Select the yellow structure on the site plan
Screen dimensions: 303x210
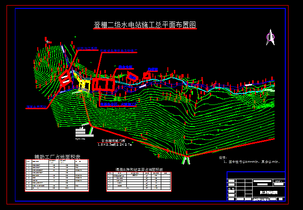[x=84, y=84]
